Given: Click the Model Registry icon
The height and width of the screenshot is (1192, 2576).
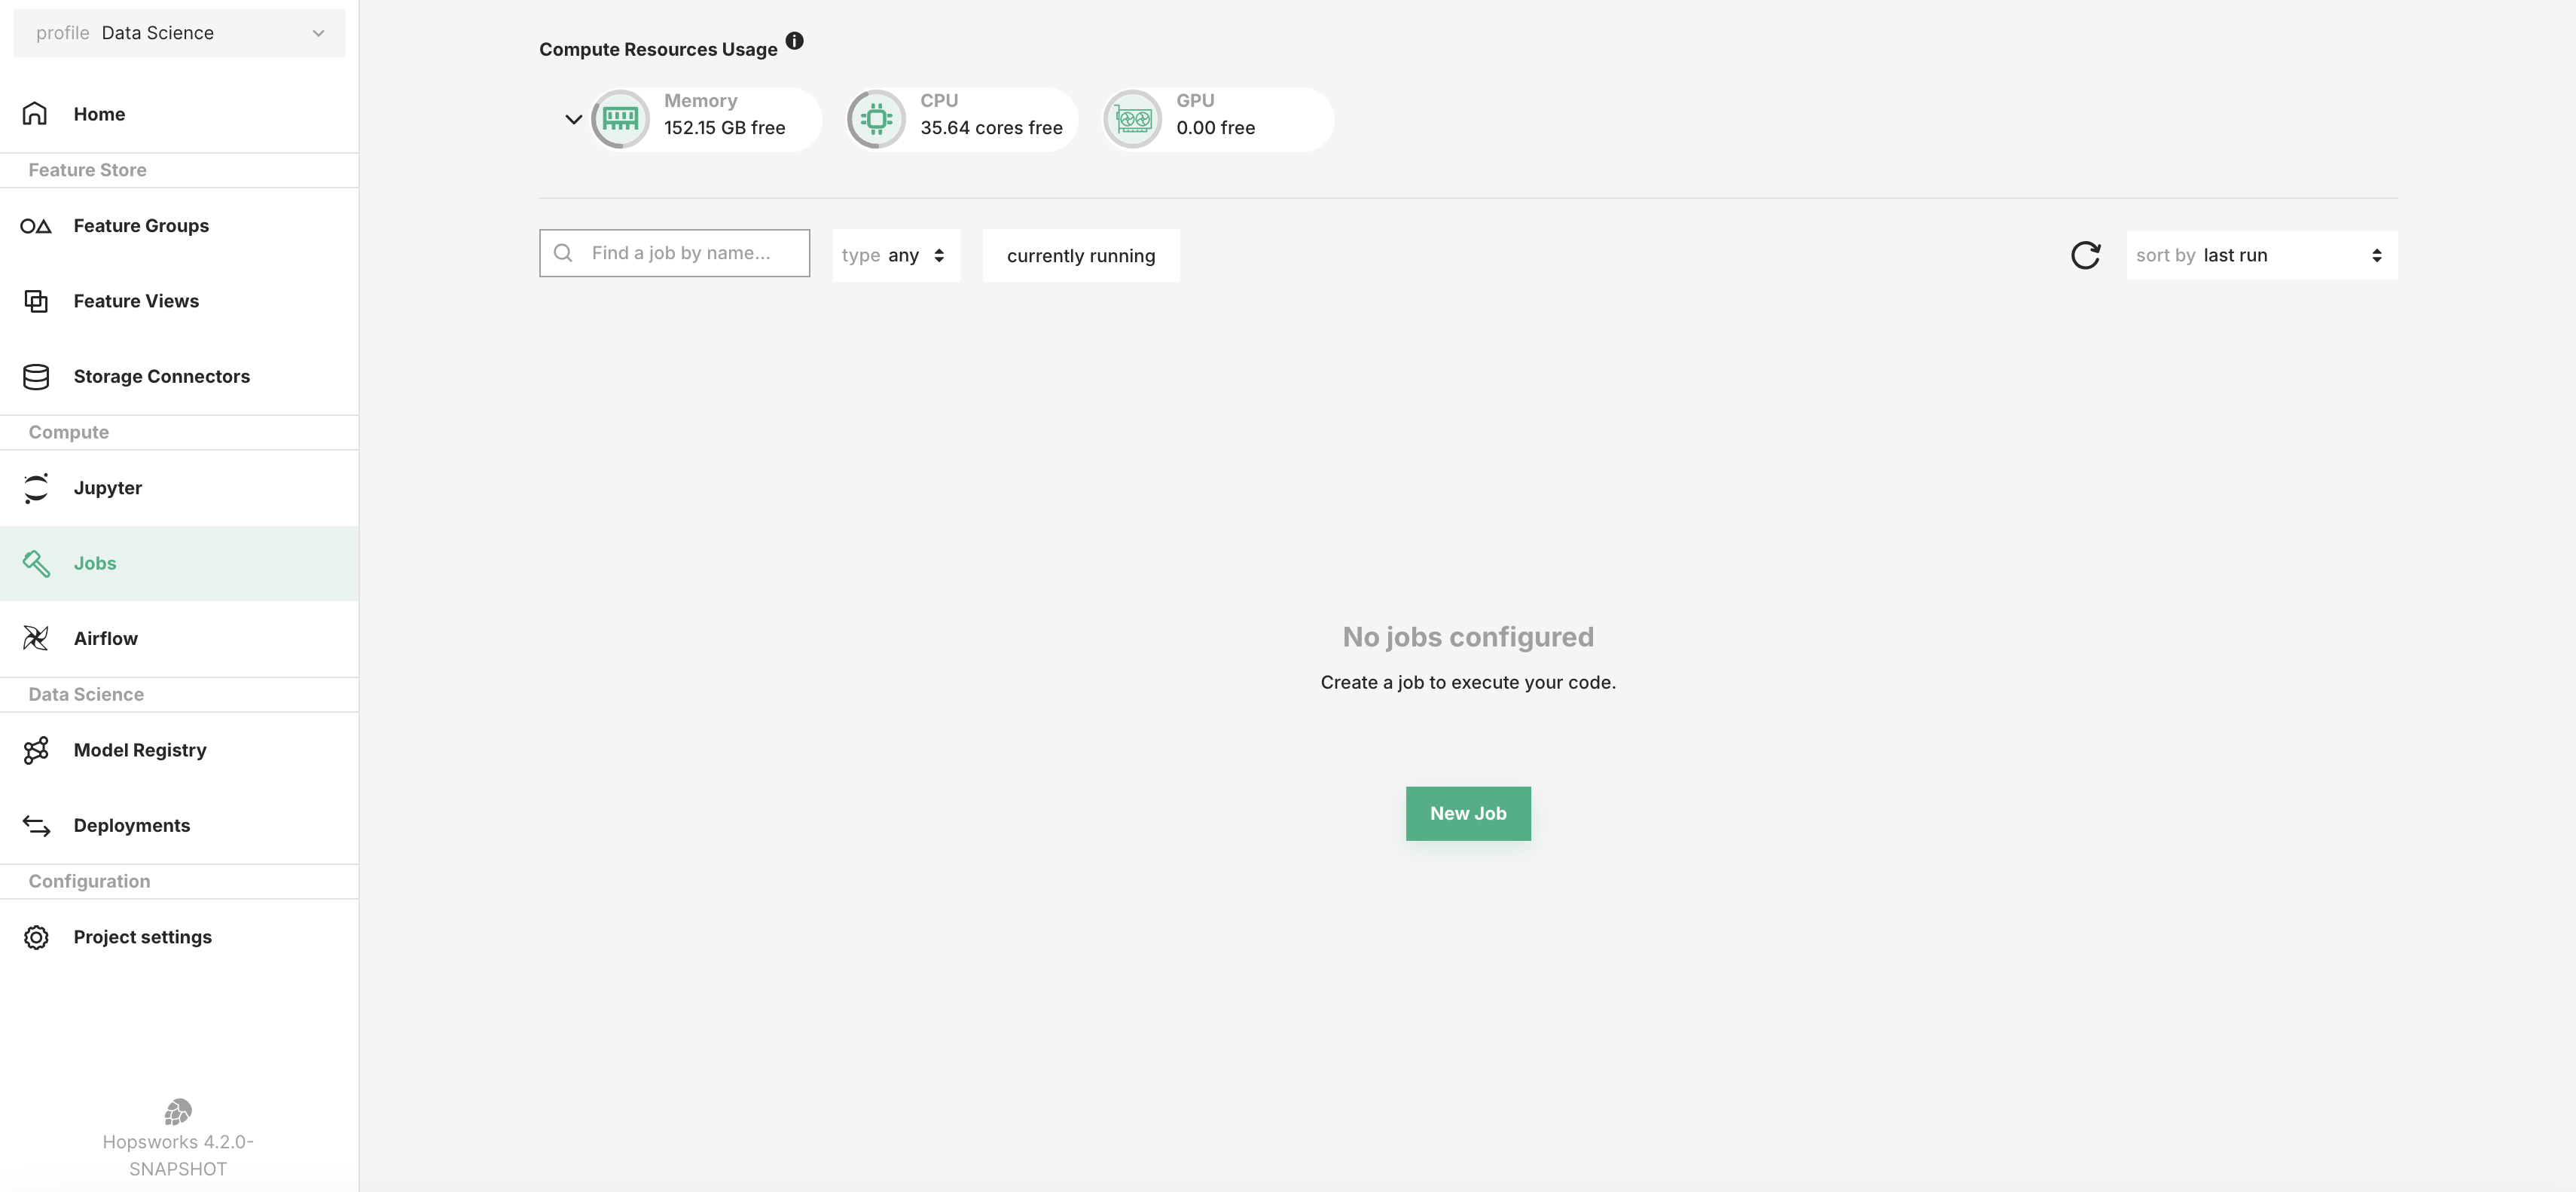Looking at the screenshot, I should coord(36,750).
